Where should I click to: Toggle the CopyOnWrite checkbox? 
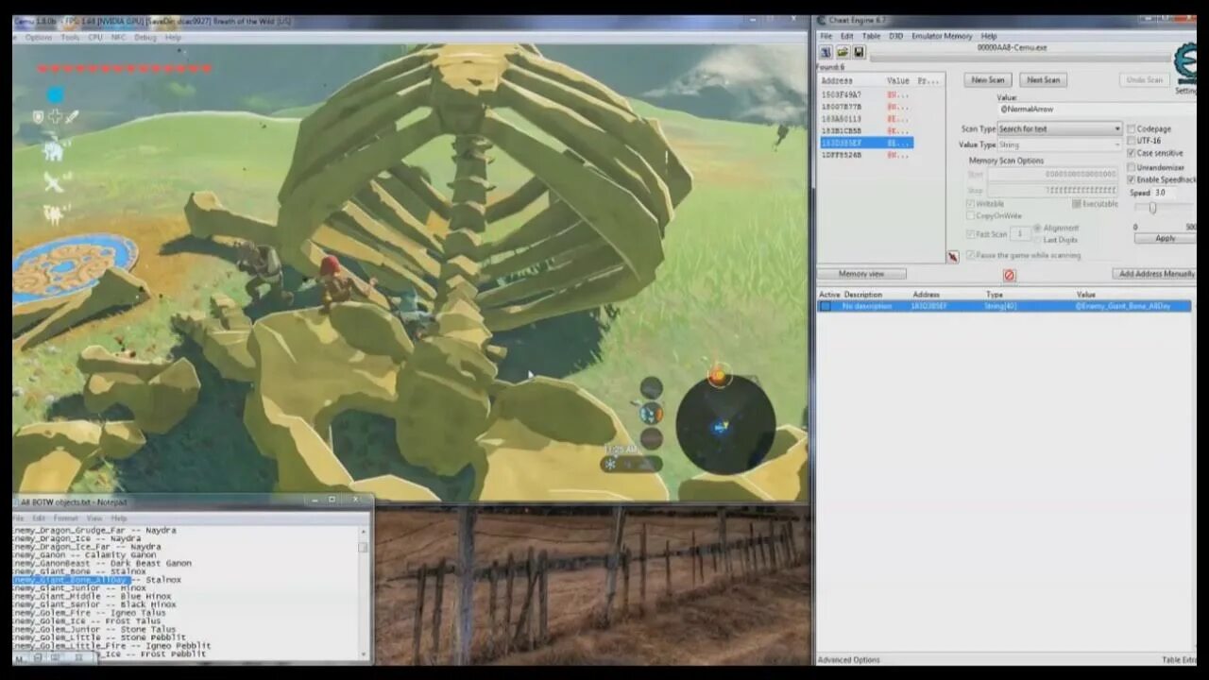coord(970,216)
